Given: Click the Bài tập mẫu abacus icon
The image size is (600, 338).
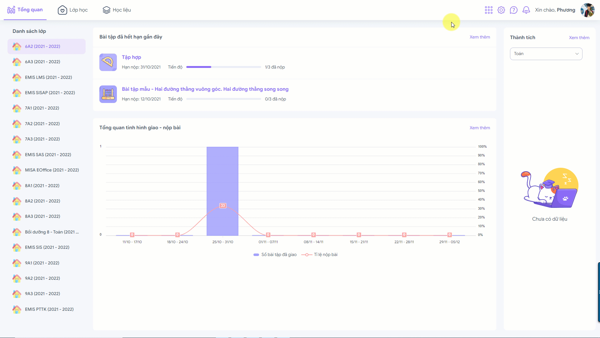Looking at the screenshot, I should [x=108, y=94].
